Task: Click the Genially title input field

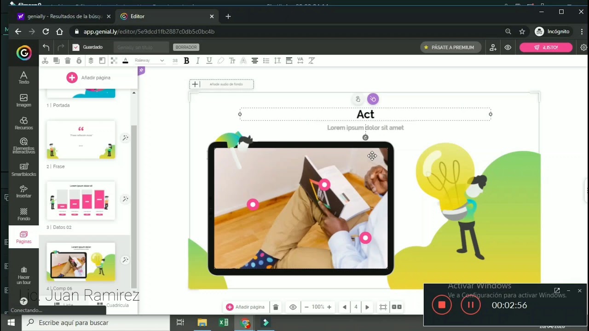Action: (141, 47)
